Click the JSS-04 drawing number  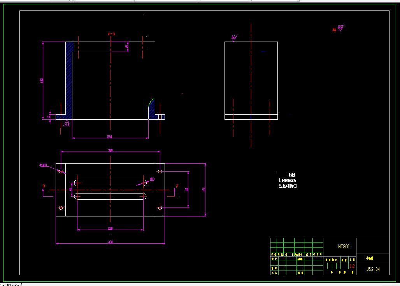coord(373,269)
